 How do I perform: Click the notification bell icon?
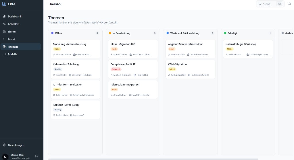289,4
